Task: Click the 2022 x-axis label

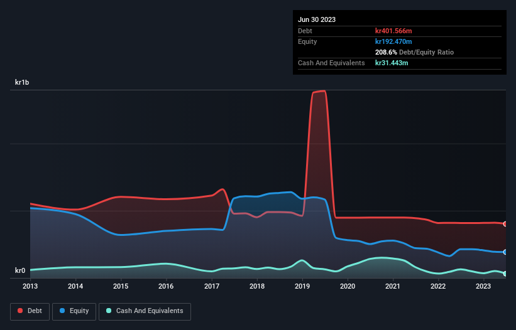Action: pos(438,286)
